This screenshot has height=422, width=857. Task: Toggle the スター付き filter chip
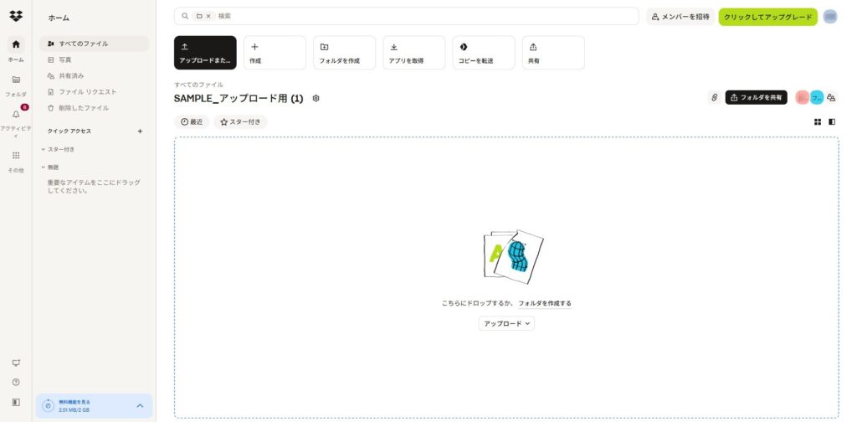coord(240,122)
